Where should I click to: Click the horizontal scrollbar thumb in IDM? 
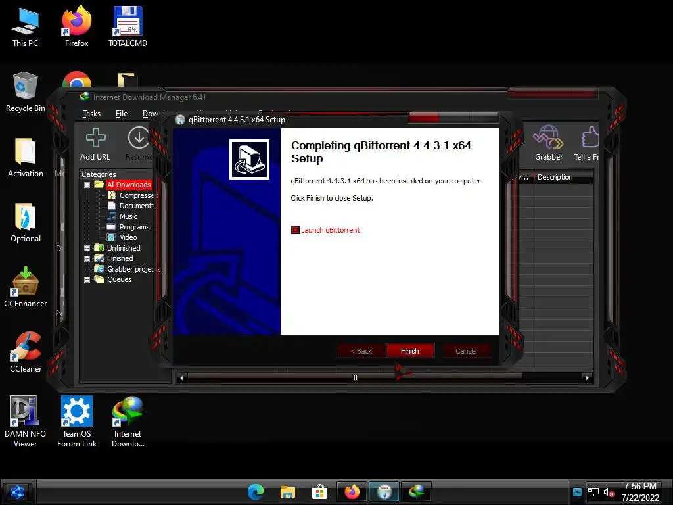[355, 378]
